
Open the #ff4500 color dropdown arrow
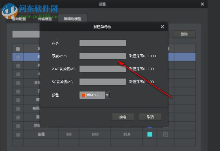[107, 95]
